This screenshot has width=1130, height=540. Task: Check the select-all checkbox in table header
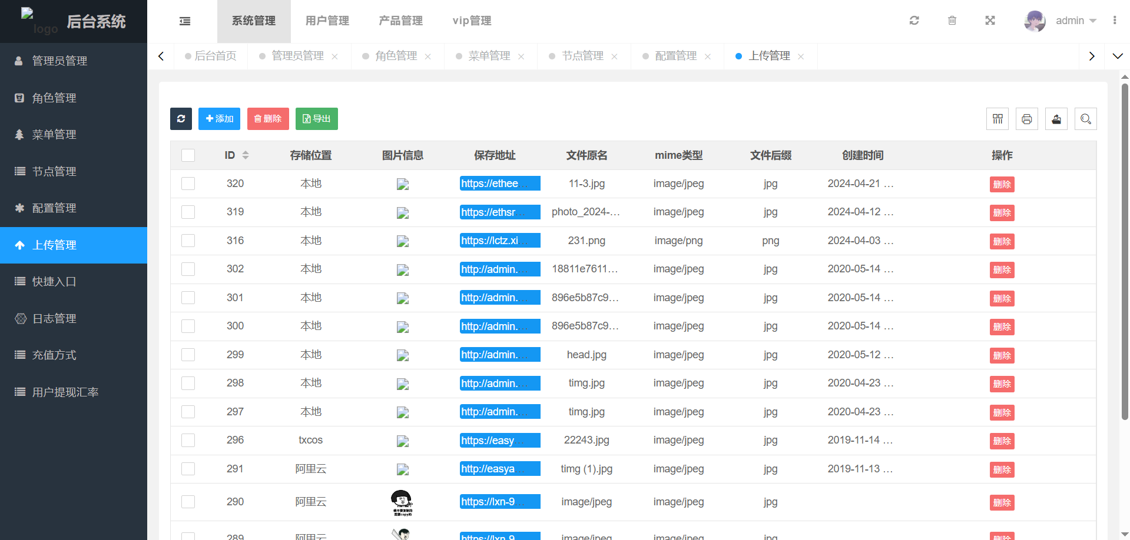(188, 155)
